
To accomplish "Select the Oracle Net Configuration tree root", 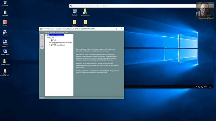I will [56, 35].
